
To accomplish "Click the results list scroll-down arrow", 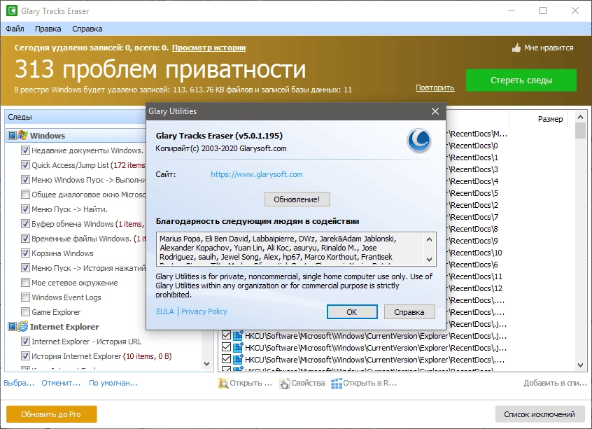I will point(580,365).
